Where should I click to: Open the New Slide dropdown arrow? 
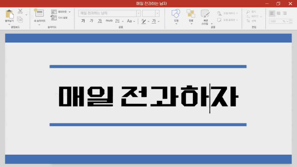pyautogui.click(x=39, y=25)
